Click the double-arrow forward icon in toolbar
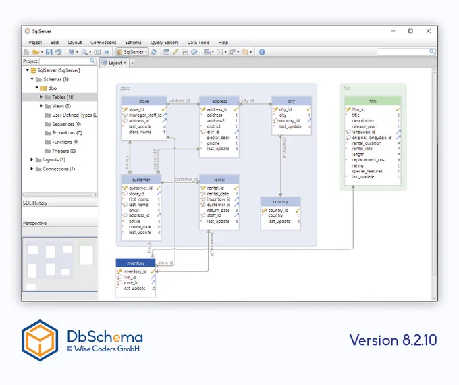459x385 pixels. click(107, 52)
